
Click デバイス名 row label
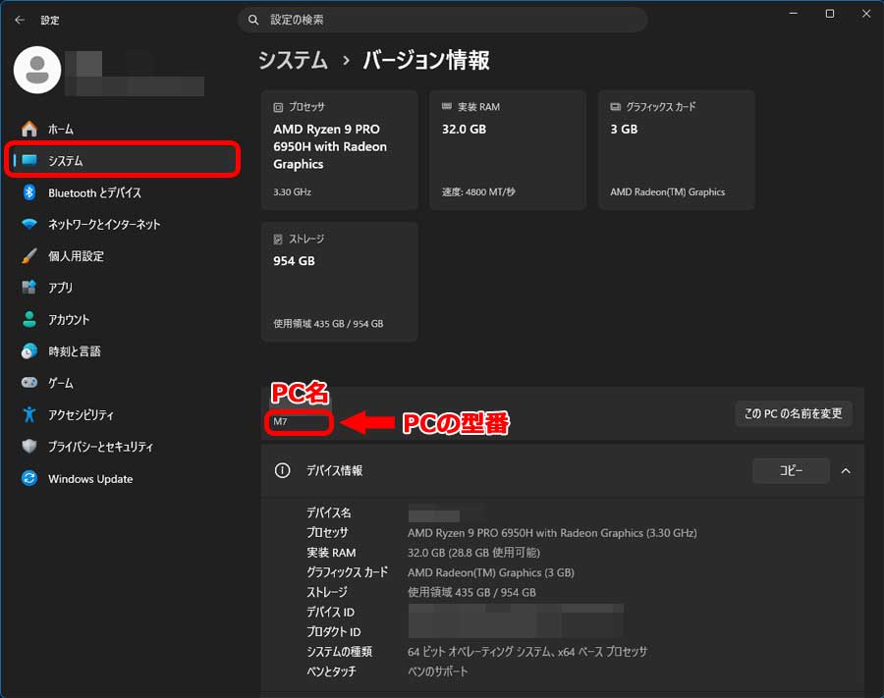pos(329,512)
